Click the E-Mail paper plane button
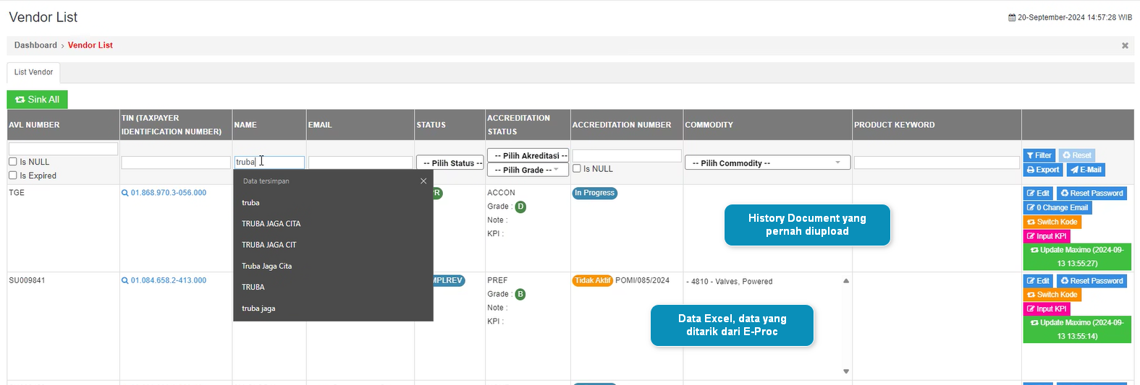The image size is (1140, 385). pyautogui.click(x=1086, y=170)
